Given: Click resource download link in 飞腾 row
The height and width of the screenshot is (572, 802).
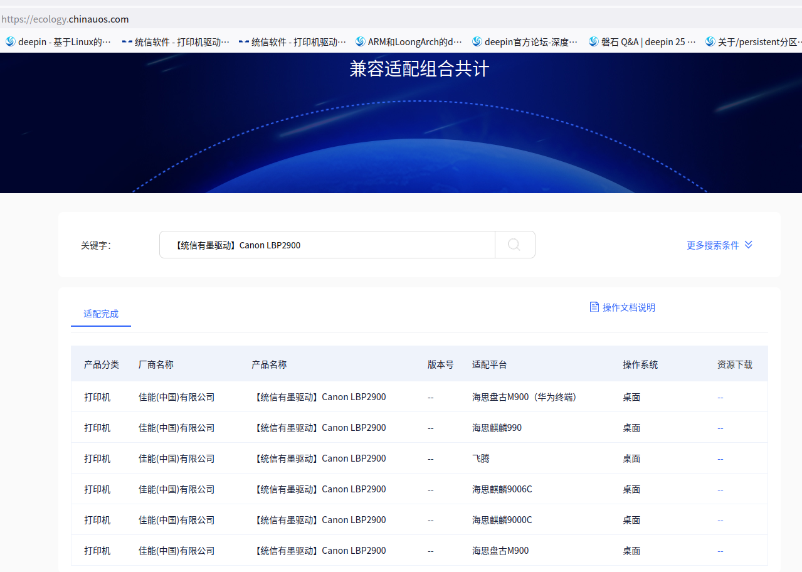Looking at the screenshot, I should (720, 458).
